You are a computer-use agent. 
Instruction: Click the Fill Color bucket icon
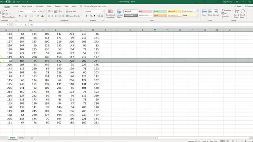(x=38, y=16)
